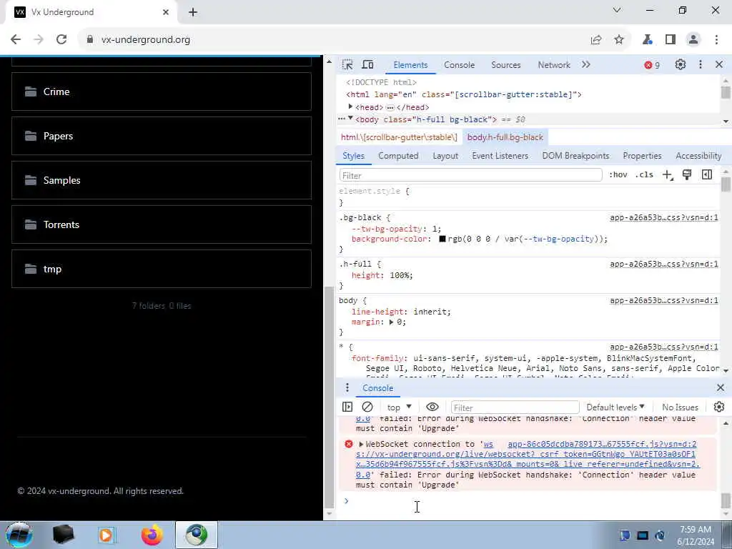
Task: Open console settings gear icon
Action: tap(719, 407)
